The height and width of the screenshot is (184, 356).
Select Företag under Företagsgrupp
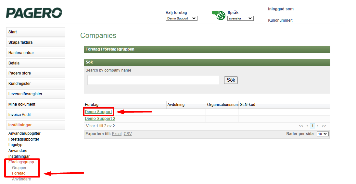19,173
